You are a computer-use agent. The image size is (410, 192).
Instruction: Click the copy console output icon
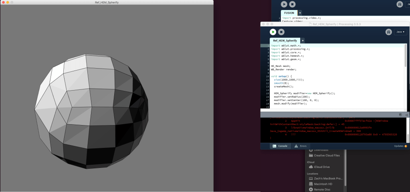click(400, 115)
